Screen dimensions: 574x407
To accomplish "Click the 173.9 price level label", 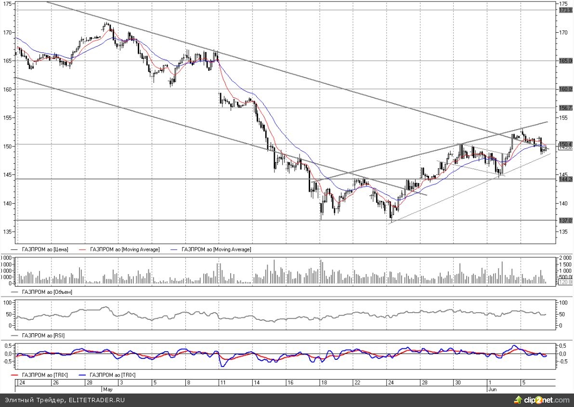I will point(565,10).
